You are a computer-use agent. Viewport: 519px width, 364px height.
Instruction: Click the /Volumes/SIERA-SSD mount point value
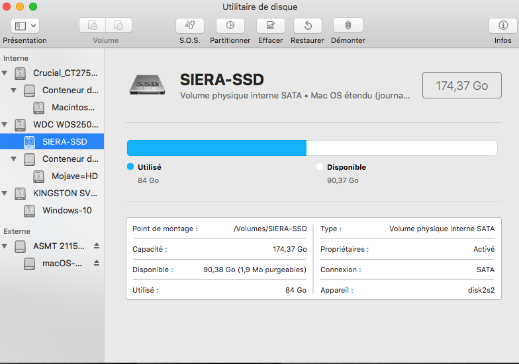pos(270,229)
